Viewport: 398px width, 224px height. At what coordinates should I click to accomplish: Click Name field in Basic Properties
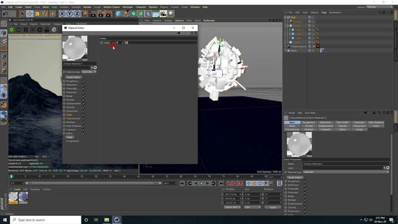346,164
